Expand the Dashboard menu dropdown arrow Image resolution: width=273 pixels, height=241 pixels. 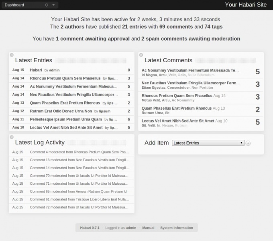(x=53, y=5)
